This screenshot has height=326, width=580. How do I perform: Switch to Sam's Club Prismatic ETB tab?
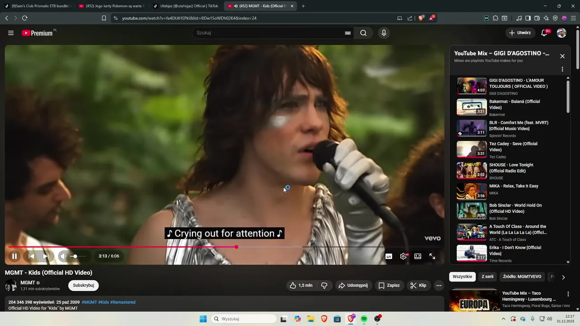(x=37, y=6)
